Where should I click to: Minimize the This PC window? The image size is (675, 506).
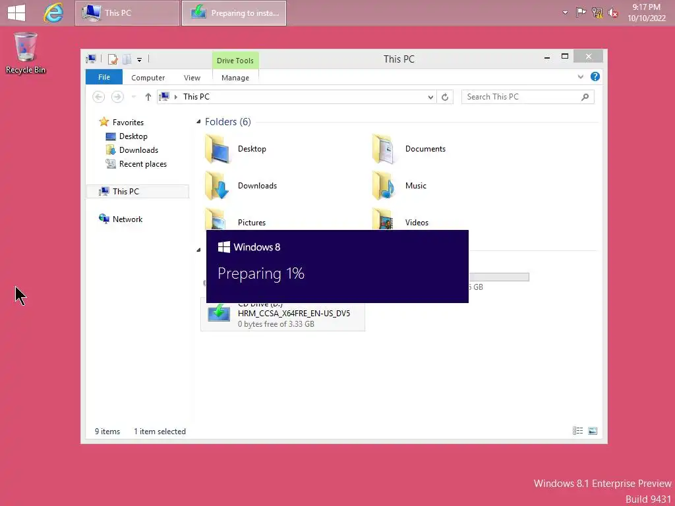click(547, 57)
